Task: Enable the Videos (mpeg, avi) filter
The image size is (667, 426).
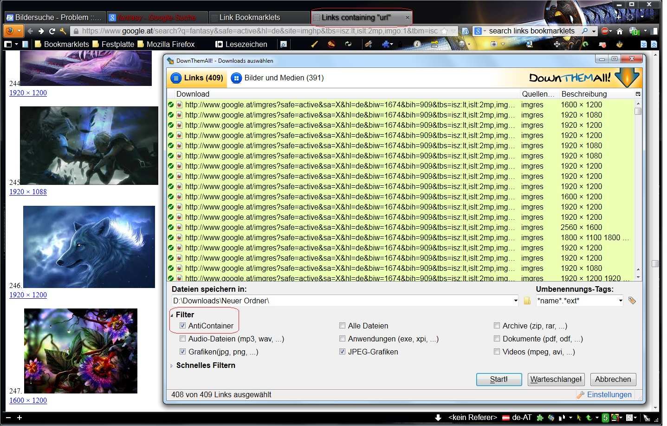Action: pos(497,352)
